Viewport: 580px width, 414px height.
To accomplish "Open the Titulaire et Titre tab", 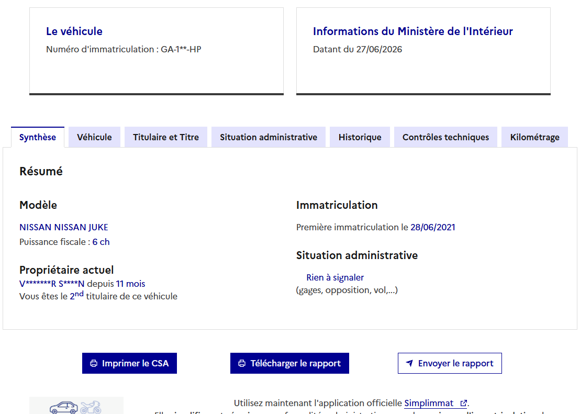I will point(166,137).
